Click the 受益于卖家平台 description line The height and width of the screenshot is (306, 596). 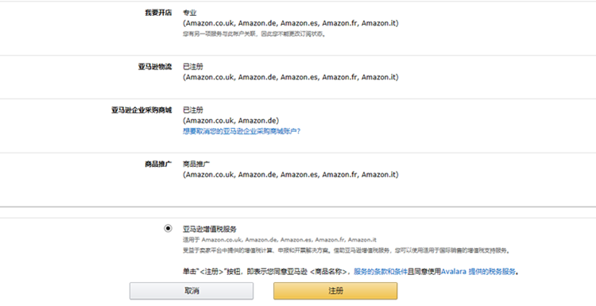pyautogui.click(x=346, y=250)
